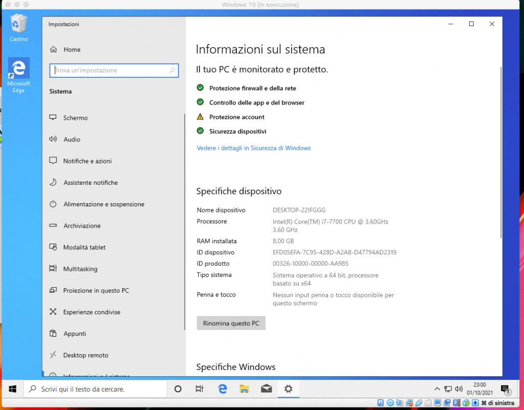
Task: Click Controllo delle app e del browser
Action: point(251,102)
